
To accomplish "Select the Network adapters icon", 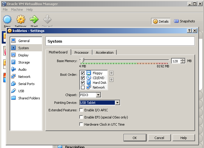I will pos(13,76).
